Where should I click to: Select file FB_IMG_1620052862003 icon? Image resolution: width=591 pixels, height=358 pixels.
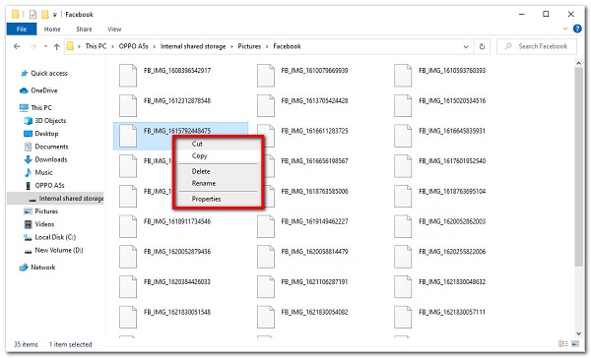pos(403,226)
